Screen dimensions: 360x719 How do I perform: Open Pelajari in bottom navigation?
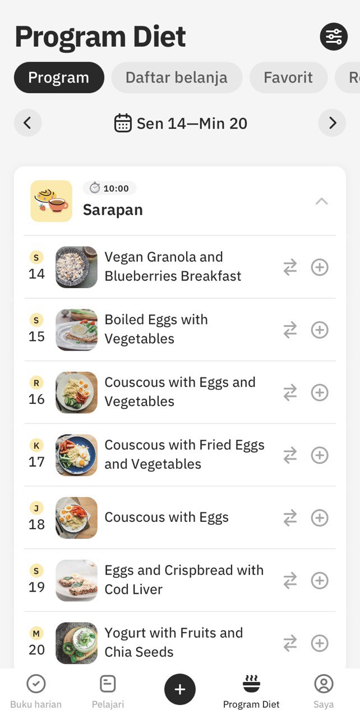click(x=108, y=691)
